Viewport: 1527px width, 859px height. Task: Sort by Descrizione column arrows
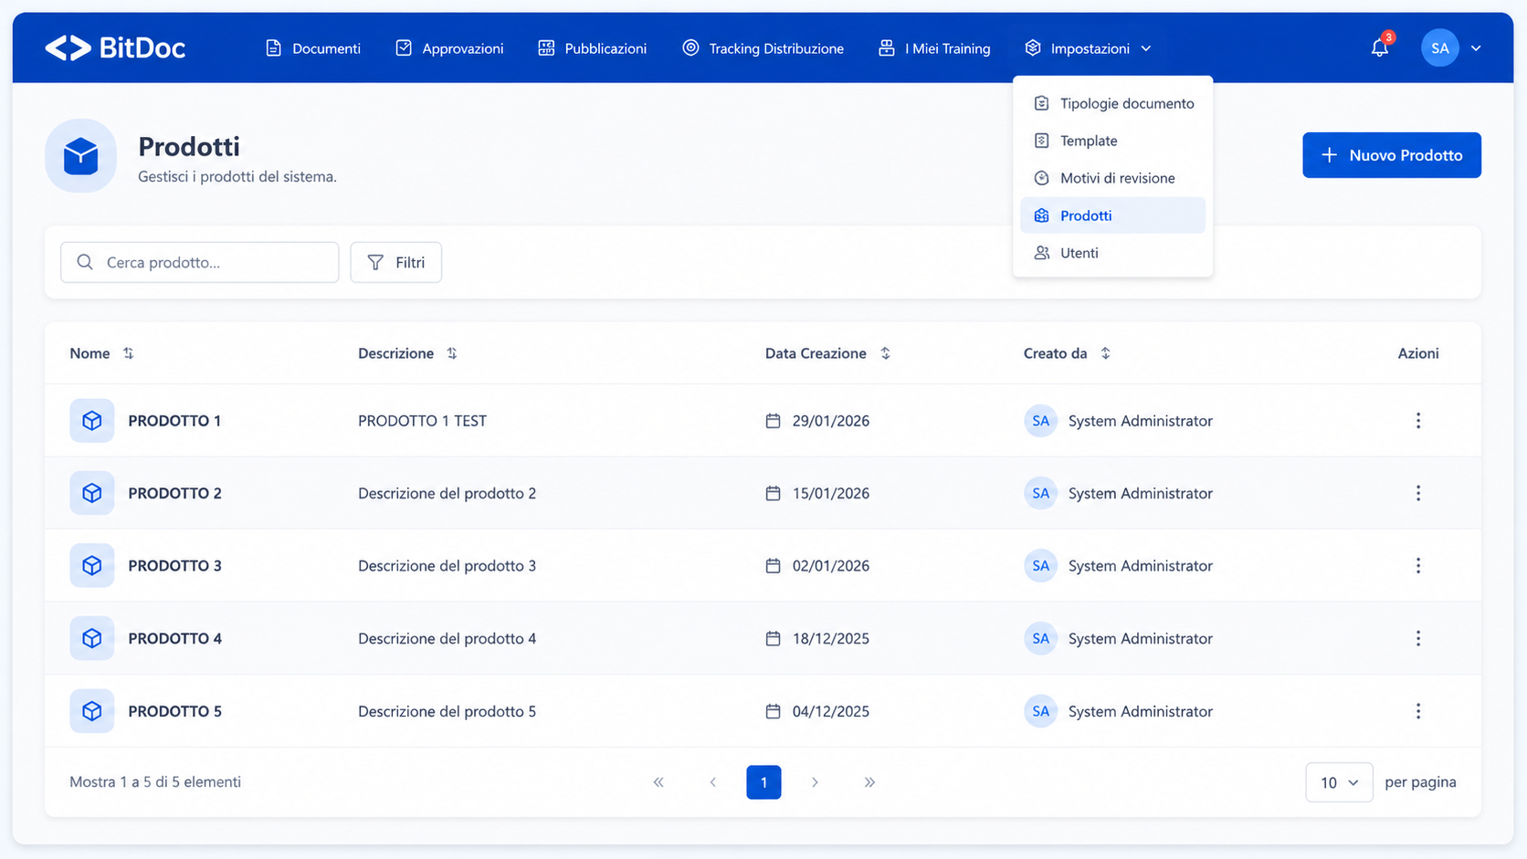click(x=452, y=353)
